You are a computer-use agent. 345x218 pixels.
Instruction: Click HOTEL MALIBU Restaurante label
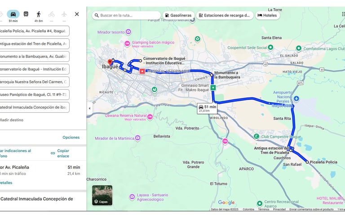pyautogui.click(x=330, y=201)
